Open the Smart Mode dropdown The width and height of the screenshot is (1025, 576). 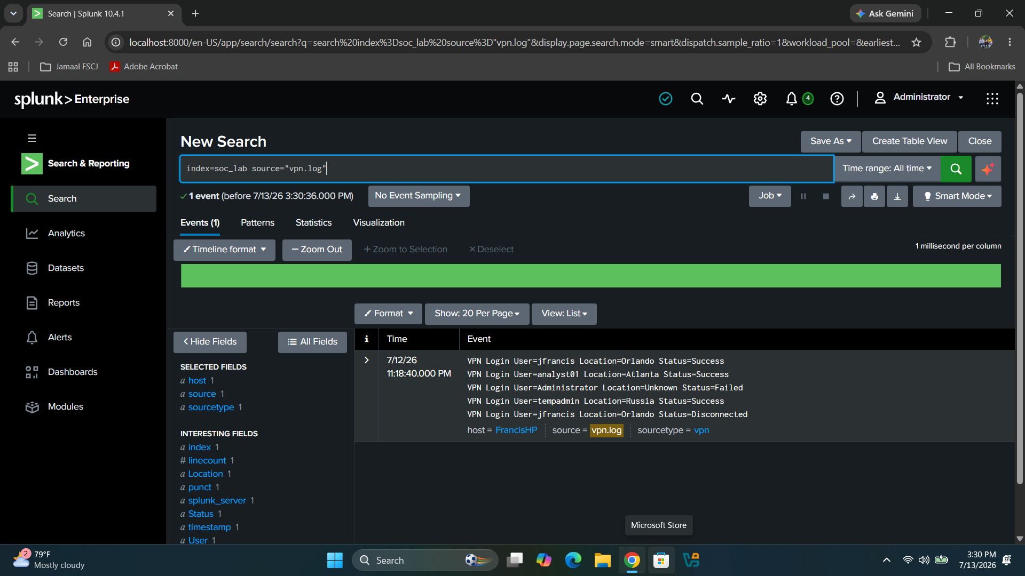point(957,196)
